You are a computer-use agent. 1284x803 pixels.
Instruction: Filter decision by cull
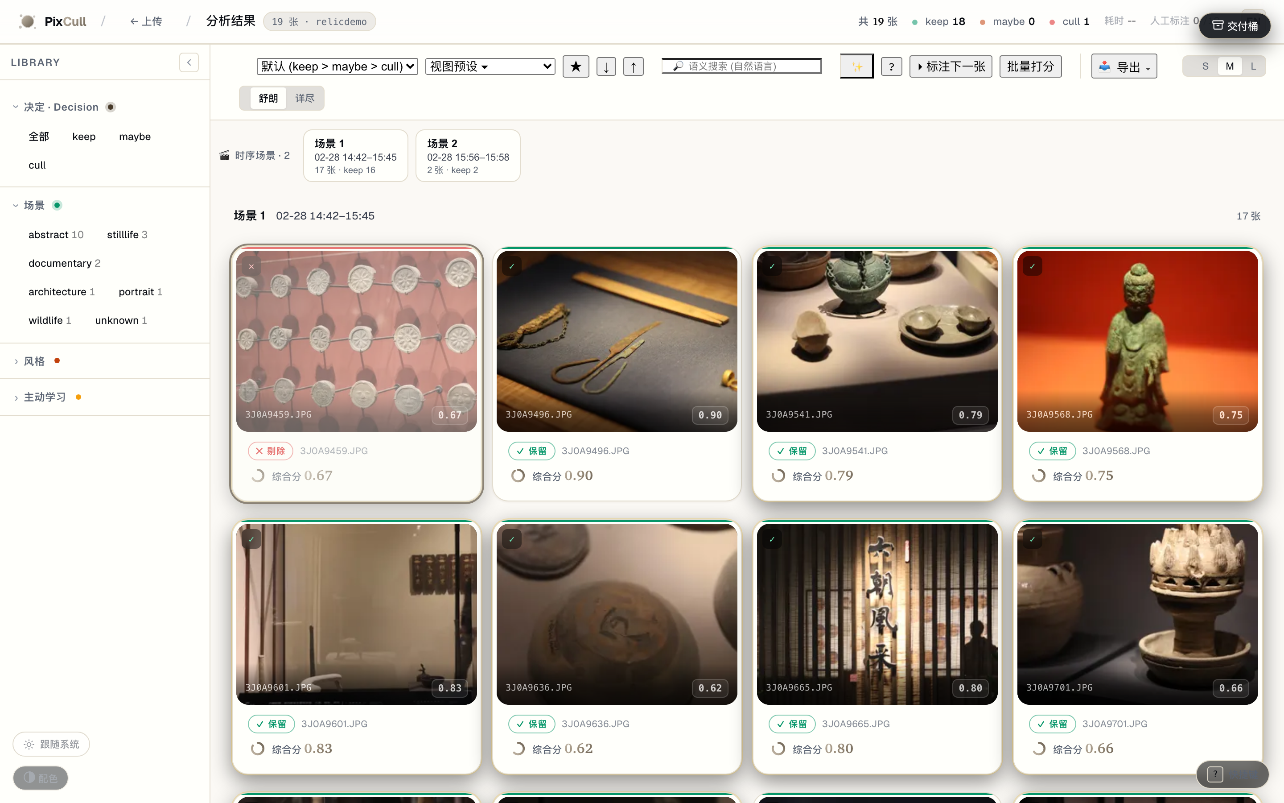point(37,165)
